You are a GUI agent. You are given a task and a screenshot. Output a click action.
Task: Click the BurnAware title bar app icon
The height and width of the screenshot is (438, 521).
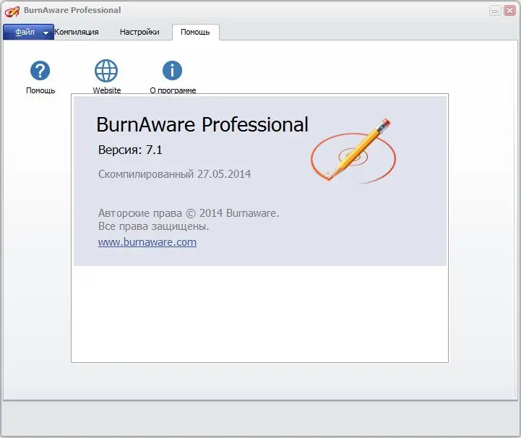(x=12, y=11)
